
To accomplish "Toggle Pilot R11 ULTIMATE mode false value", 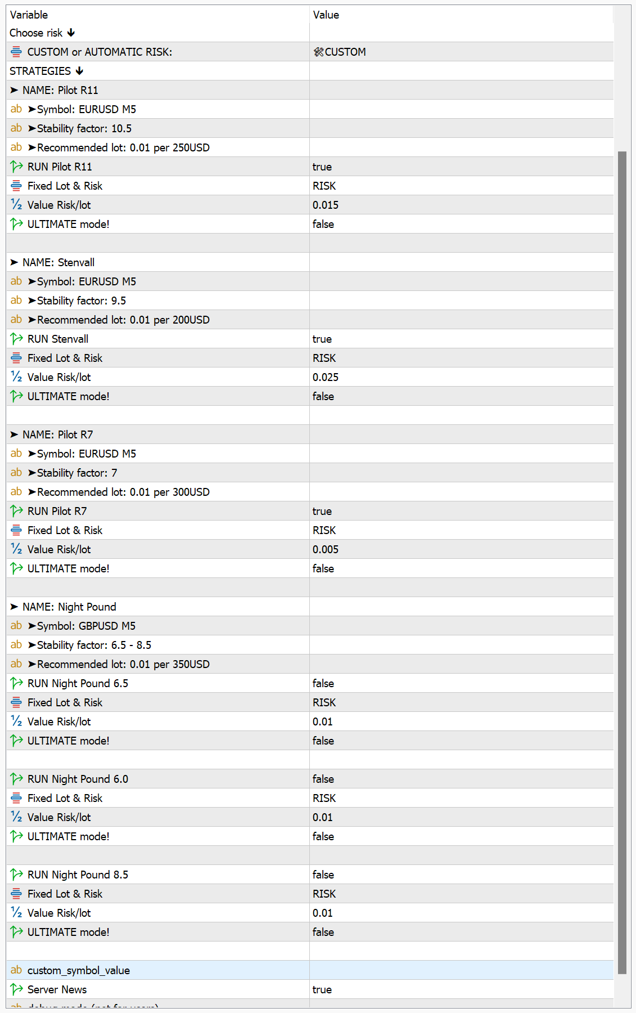I will click(323, 224).
